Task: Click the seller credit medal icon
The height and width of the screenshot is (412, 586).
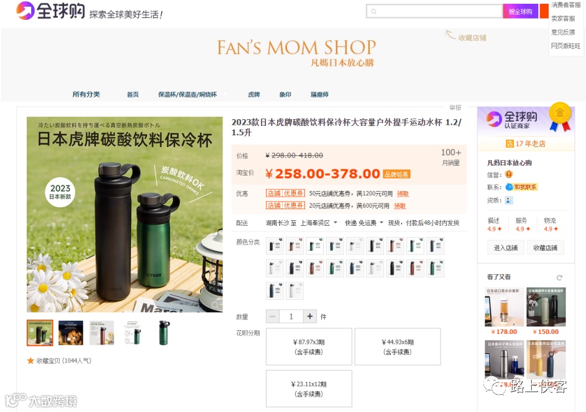Action: point(509,174)
